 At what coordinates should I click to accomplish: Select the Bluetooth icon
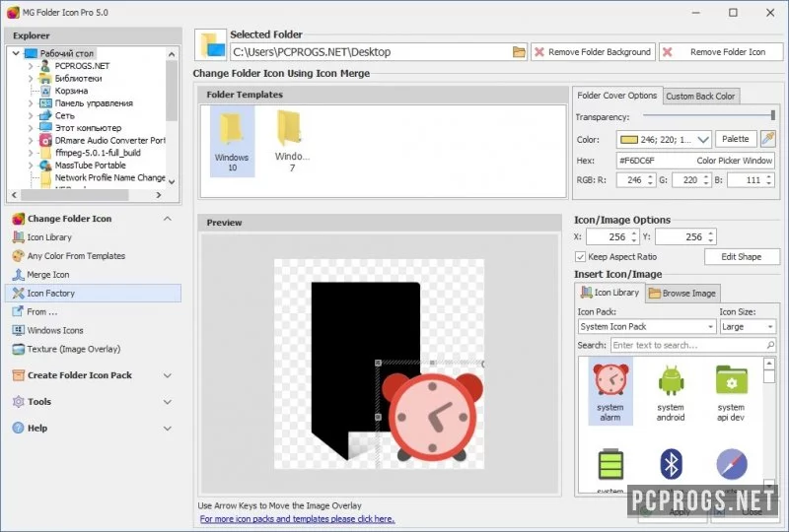click(671, 464)
